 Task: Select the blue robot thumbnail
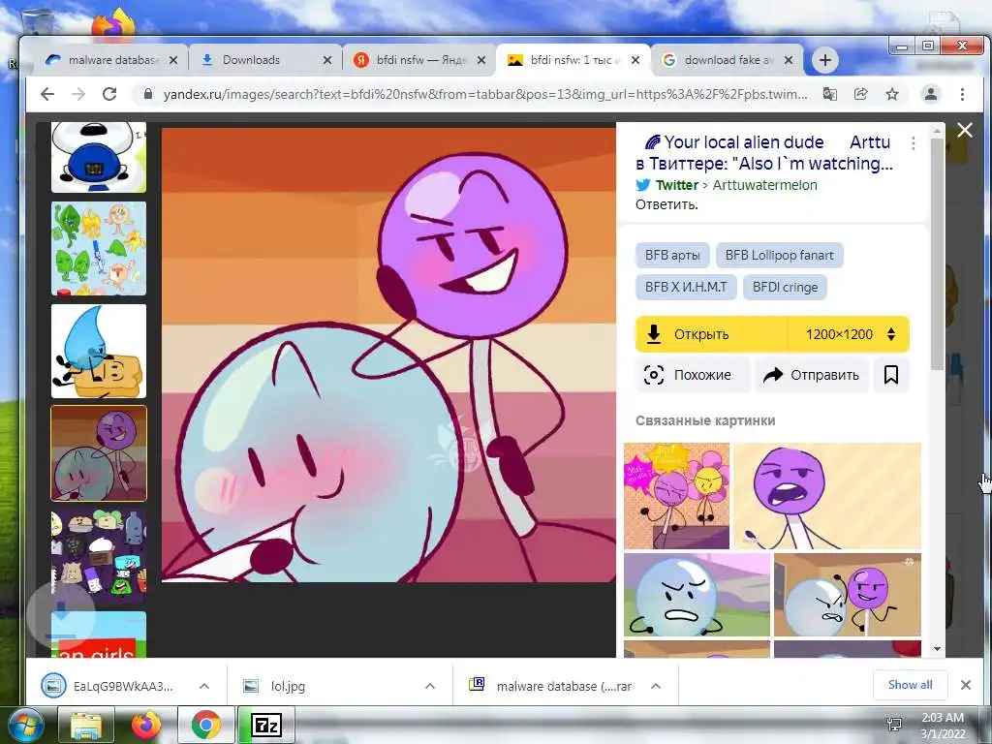99,157
